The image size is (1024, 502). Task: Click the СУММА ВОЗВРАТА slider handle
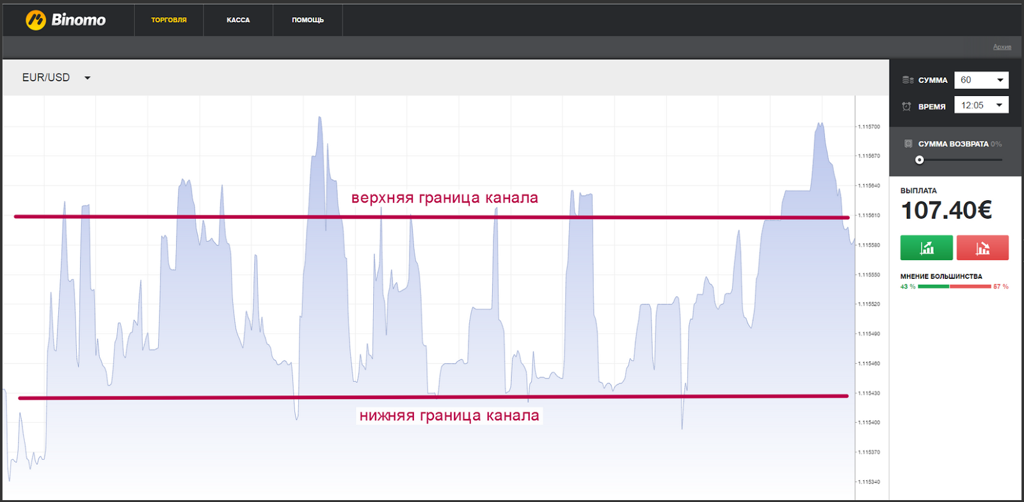point(920,160)
